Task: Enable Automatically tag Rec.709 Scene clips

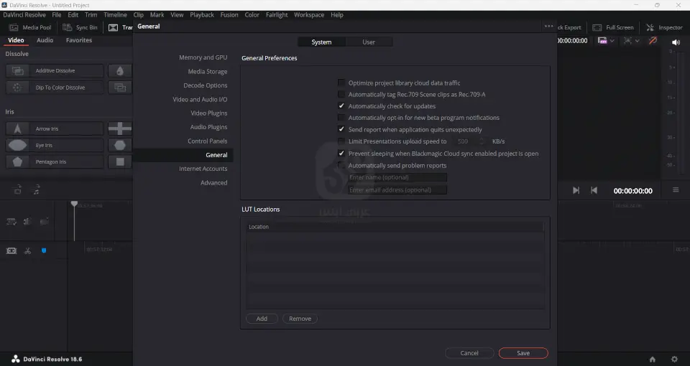Action: (x=341, y=94)
